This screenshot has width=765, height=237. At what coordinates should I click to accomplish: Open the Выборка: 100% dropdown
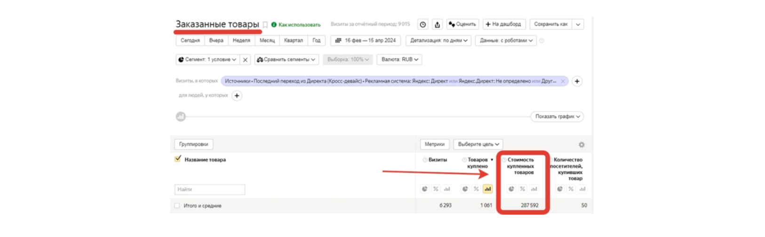click(348, 60)
